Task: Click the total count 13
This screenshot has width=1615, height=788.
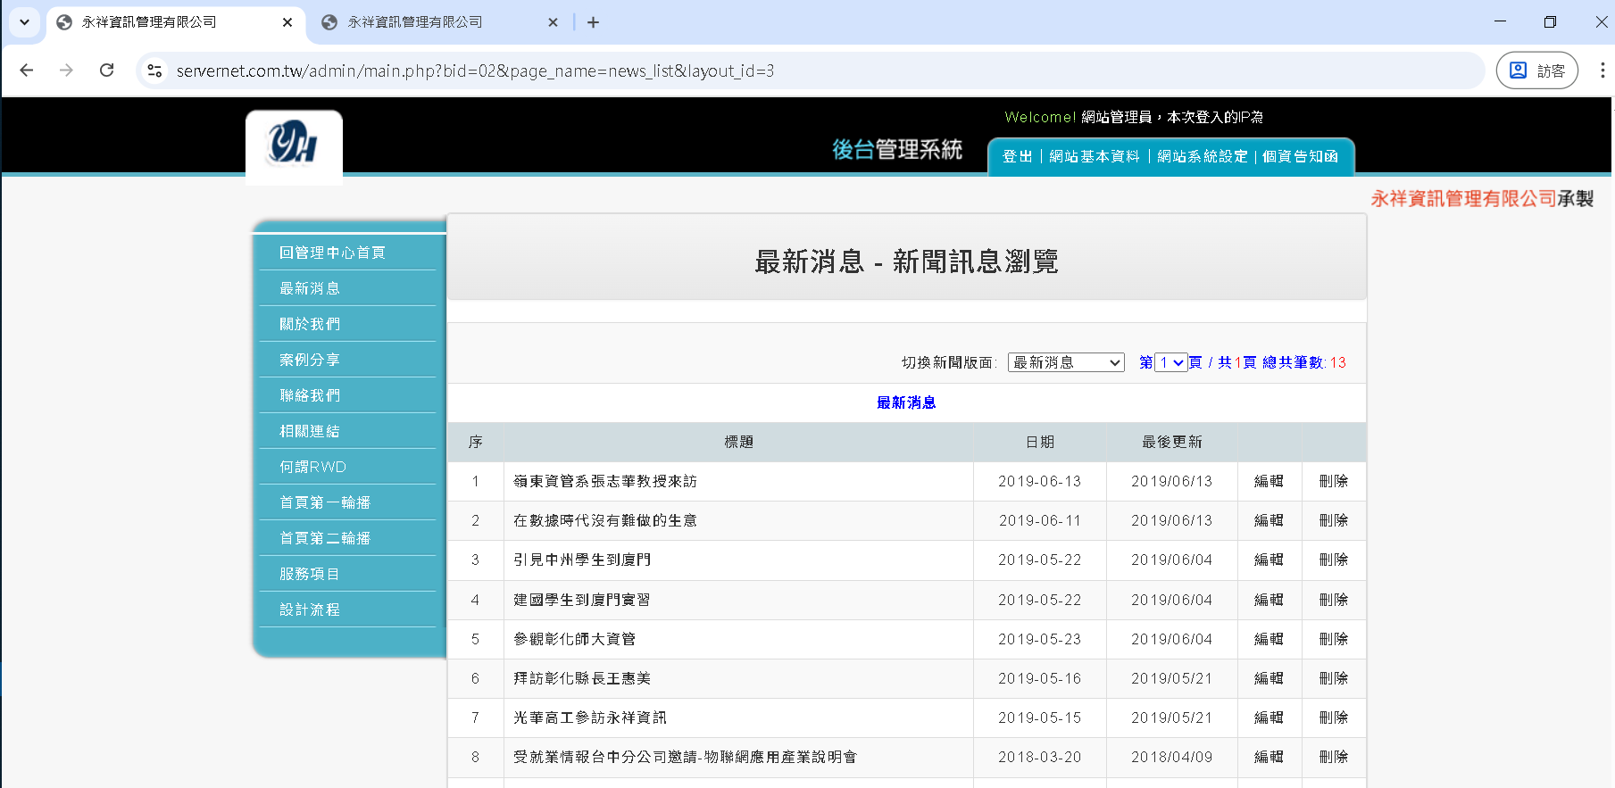Action: click(1337, 362)
